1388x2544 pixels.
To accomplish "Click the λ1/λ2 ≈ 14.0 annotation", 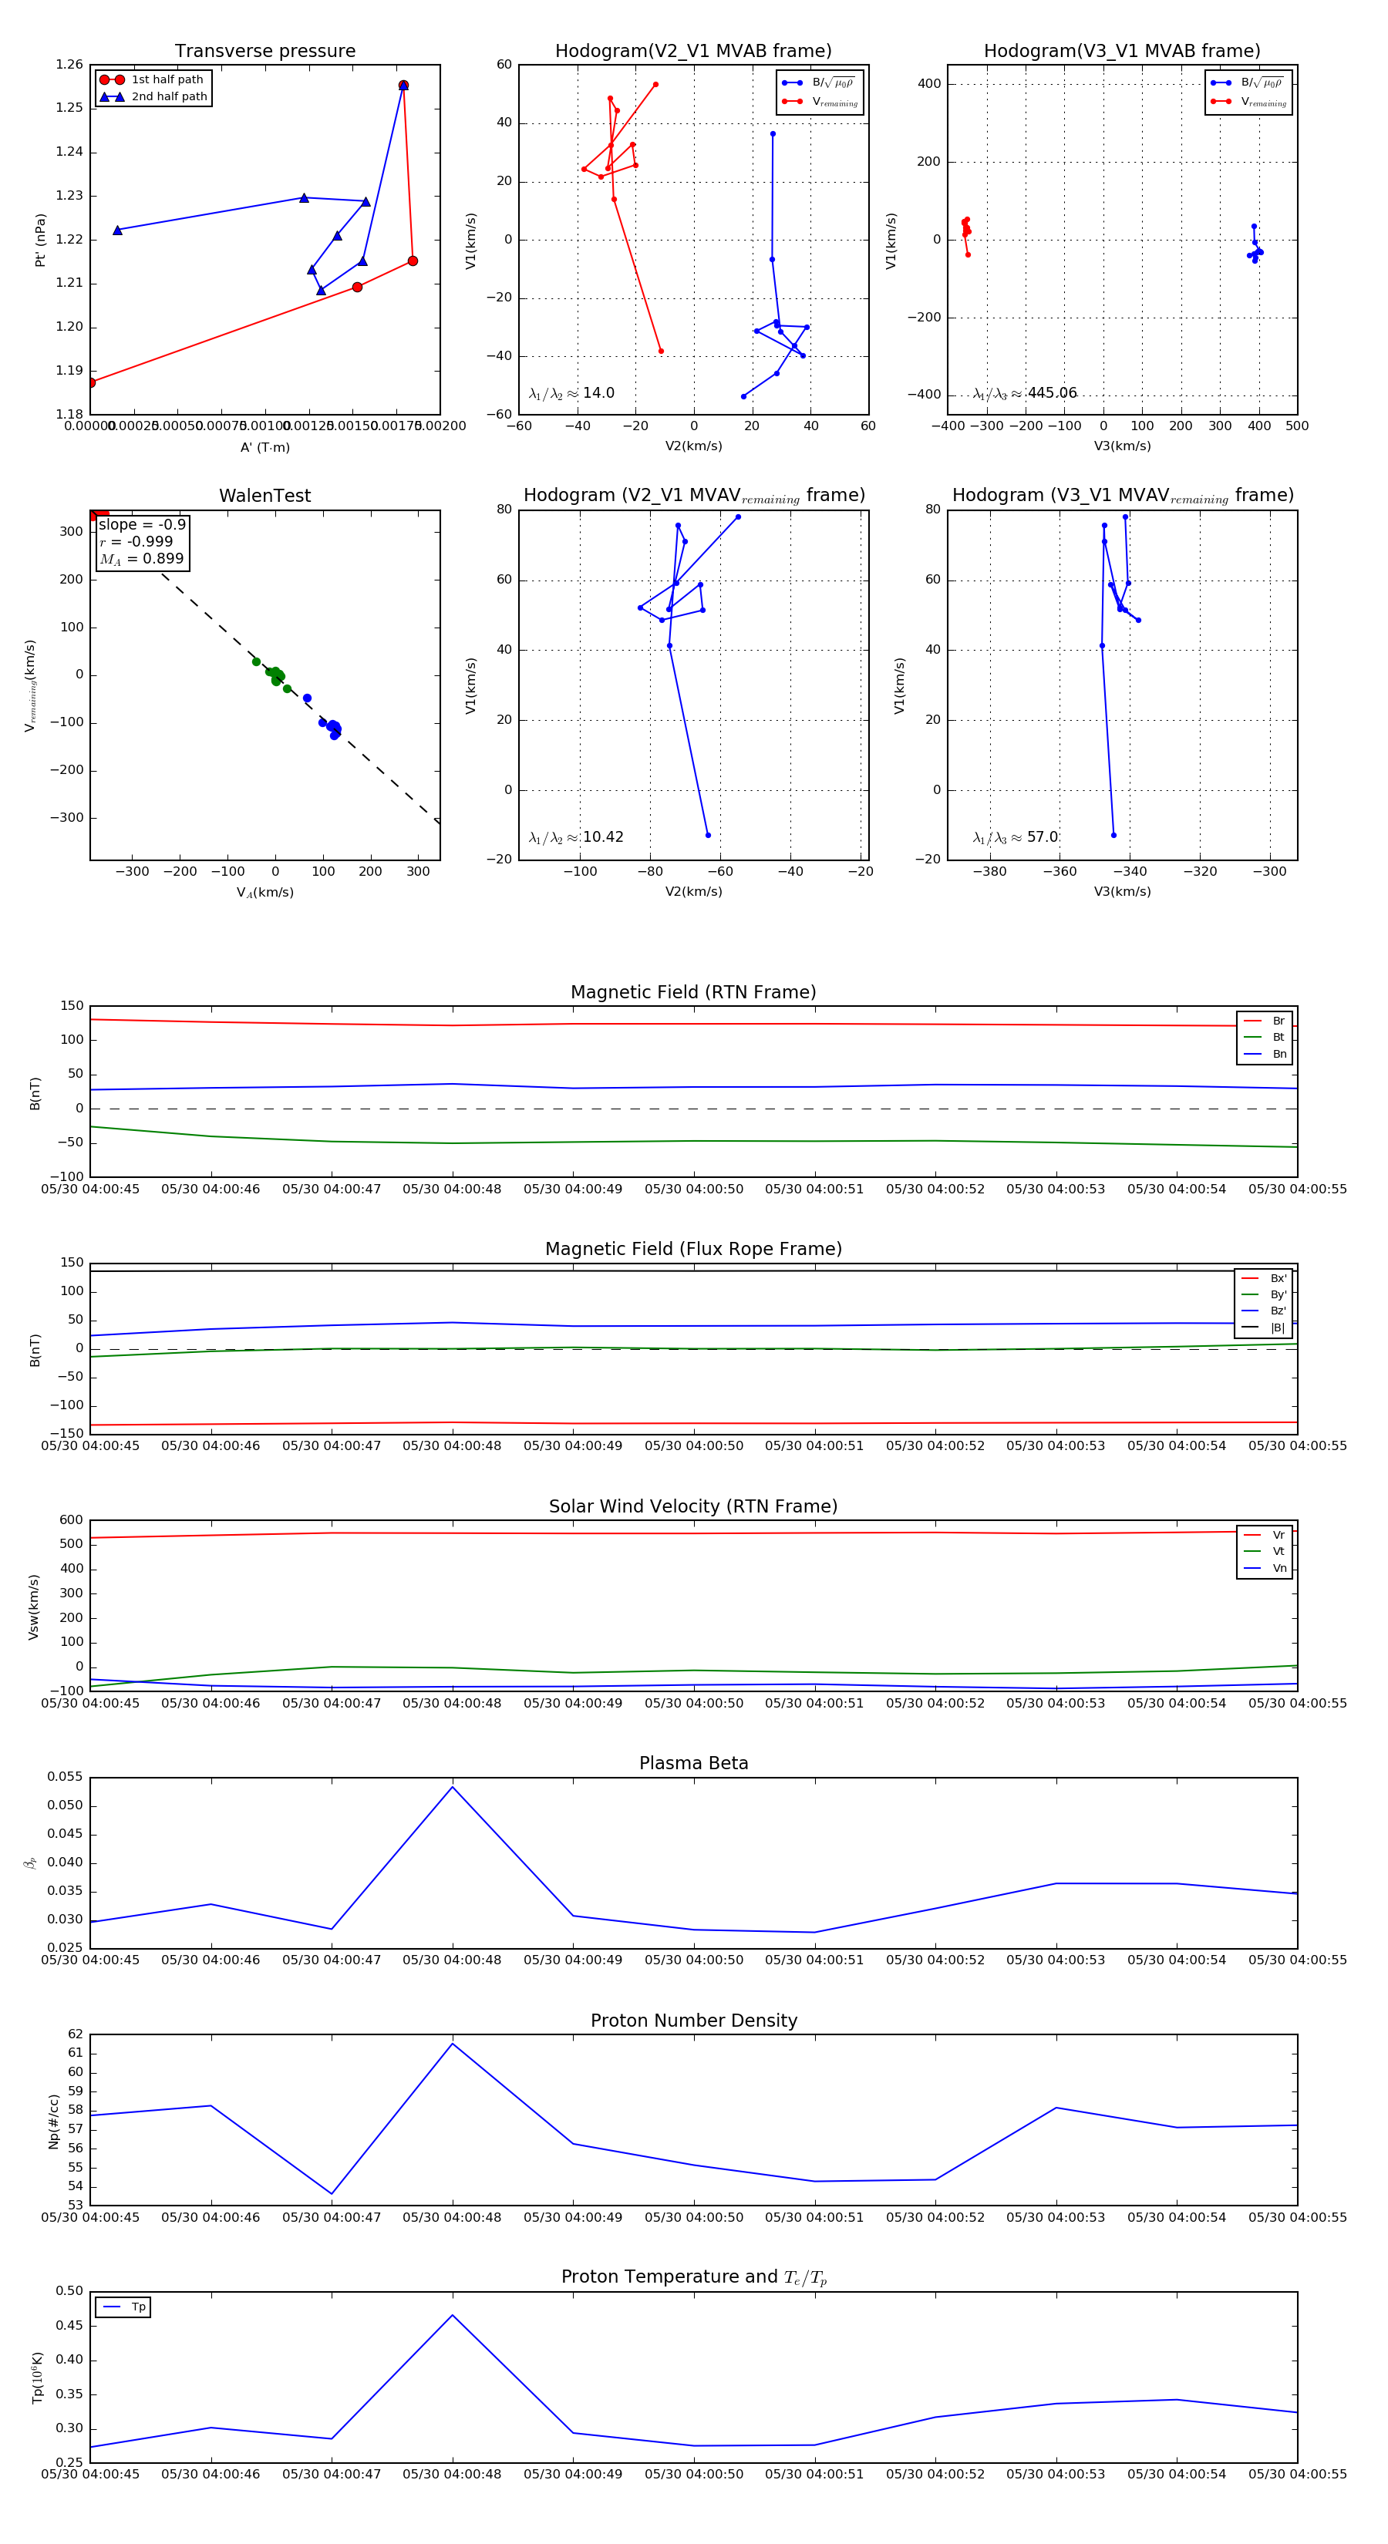I will (x=572, y=393).
